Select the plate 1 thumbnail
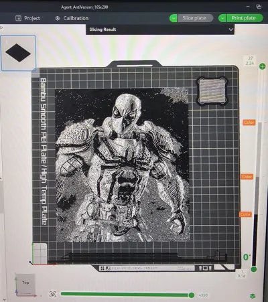Screen dimensions: 268x302 click(x=18, y=53)
